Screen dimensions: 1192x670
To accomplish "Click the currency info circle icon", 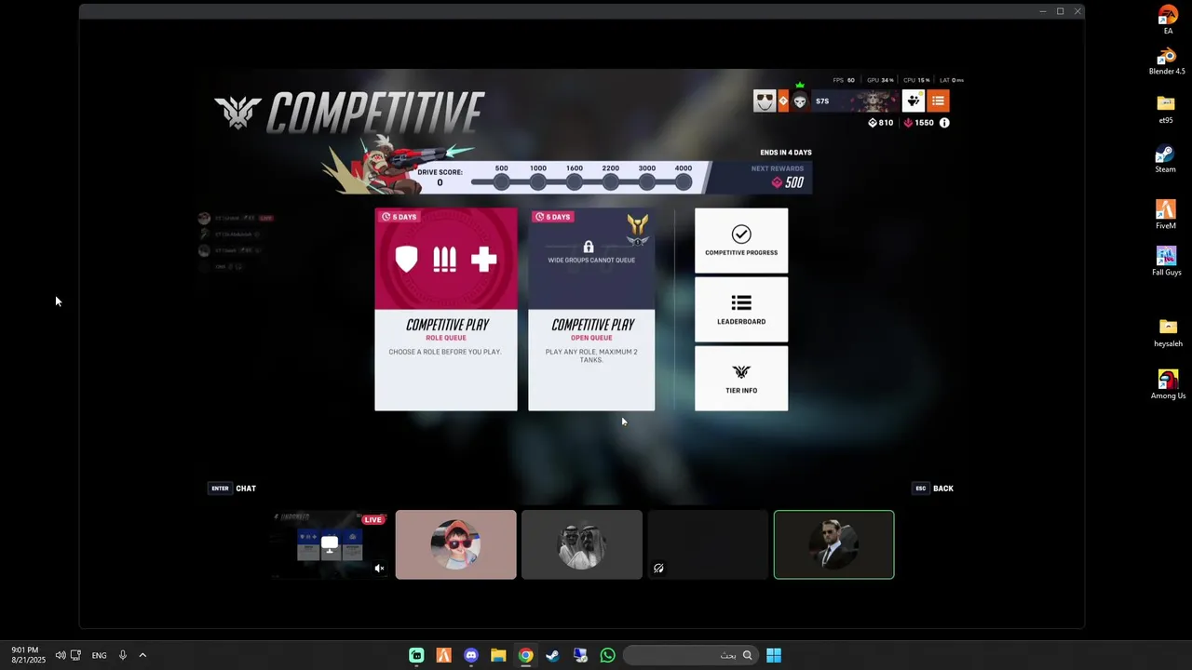I will (944, 123).
